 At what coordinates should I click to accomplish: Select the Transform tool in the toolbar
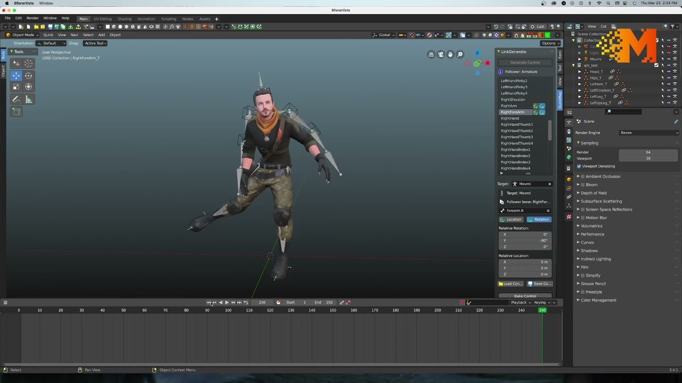click(28, 87)
